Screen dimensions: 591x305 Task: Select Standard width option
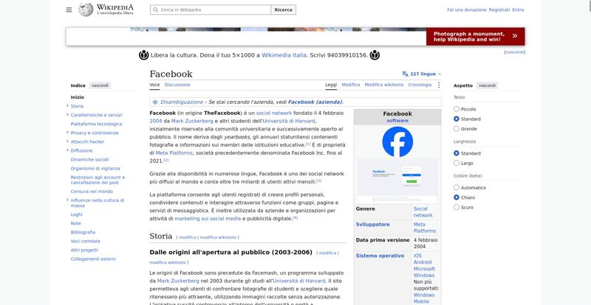coord(457,153)
